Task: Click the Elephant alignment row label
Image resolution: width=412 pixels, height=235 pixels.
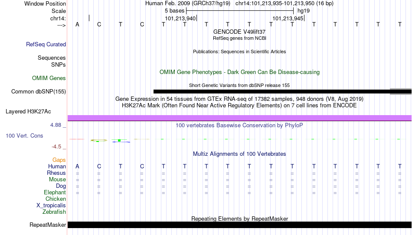Action: pyautogui.click(x=55, y=193)
